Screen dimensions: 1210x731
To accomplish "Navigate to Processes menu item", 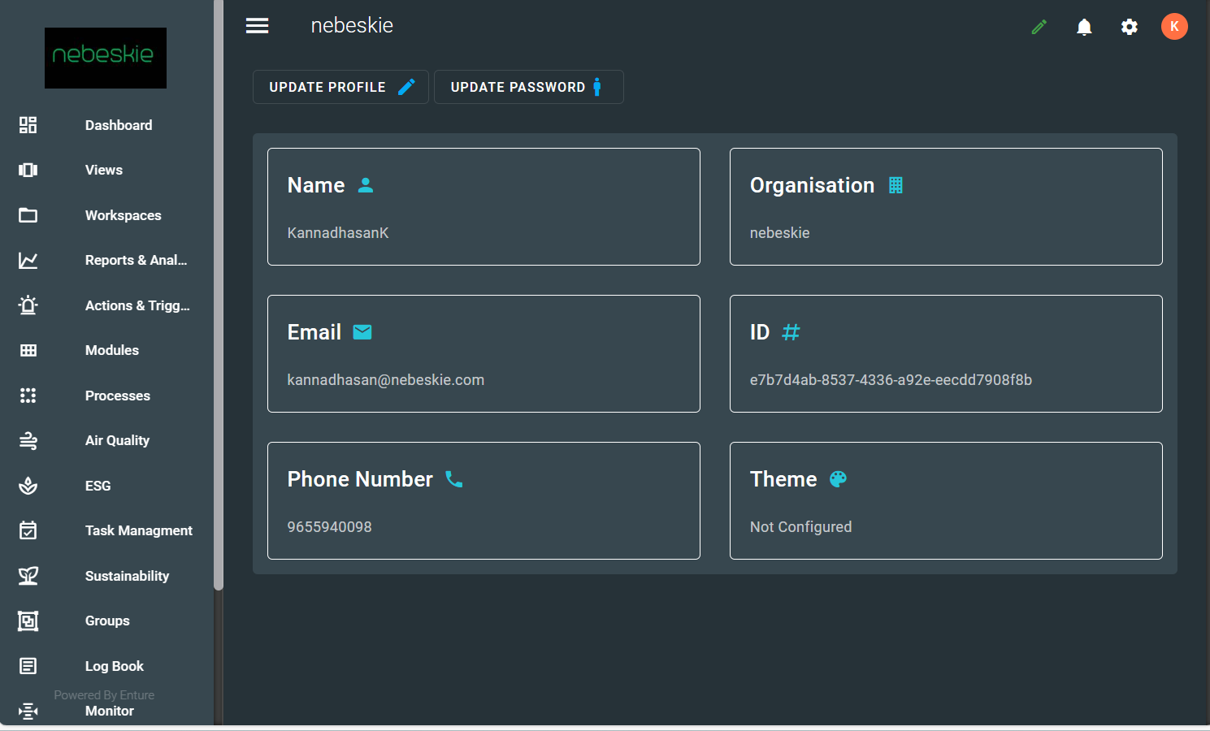I will coord(118,396).
